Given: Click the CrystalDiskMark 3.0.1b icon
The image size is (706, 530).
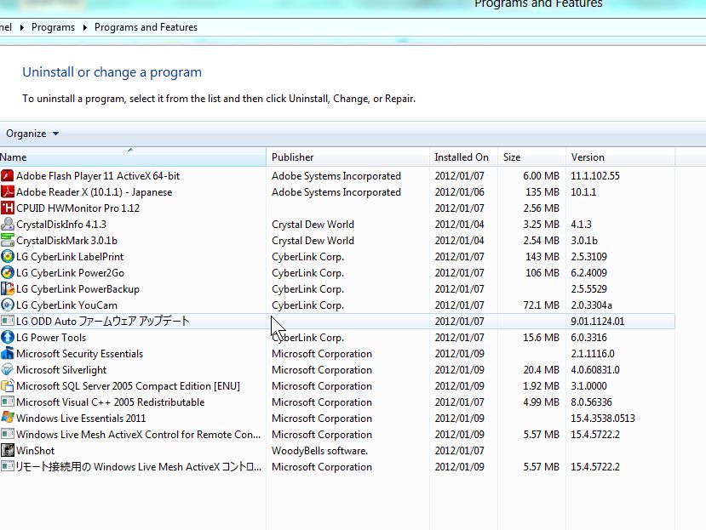Looking at the screenshot, I should (x=7, y=241).
